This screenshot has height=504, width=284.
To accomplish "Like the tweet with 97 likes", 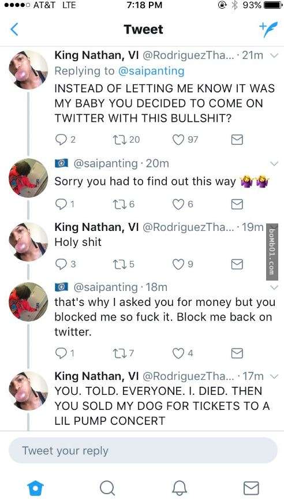I will 178,140.
